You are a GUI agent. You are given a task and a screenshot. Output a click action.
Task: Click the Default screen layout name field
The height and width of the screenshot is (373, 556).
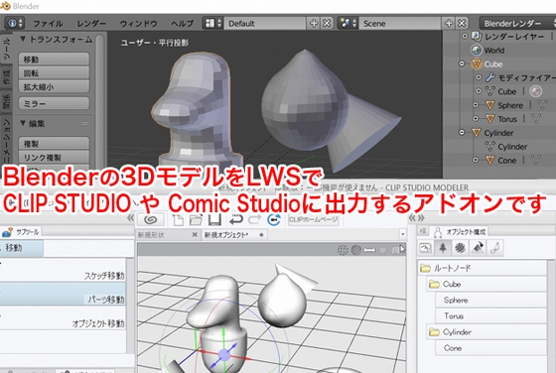264,24
